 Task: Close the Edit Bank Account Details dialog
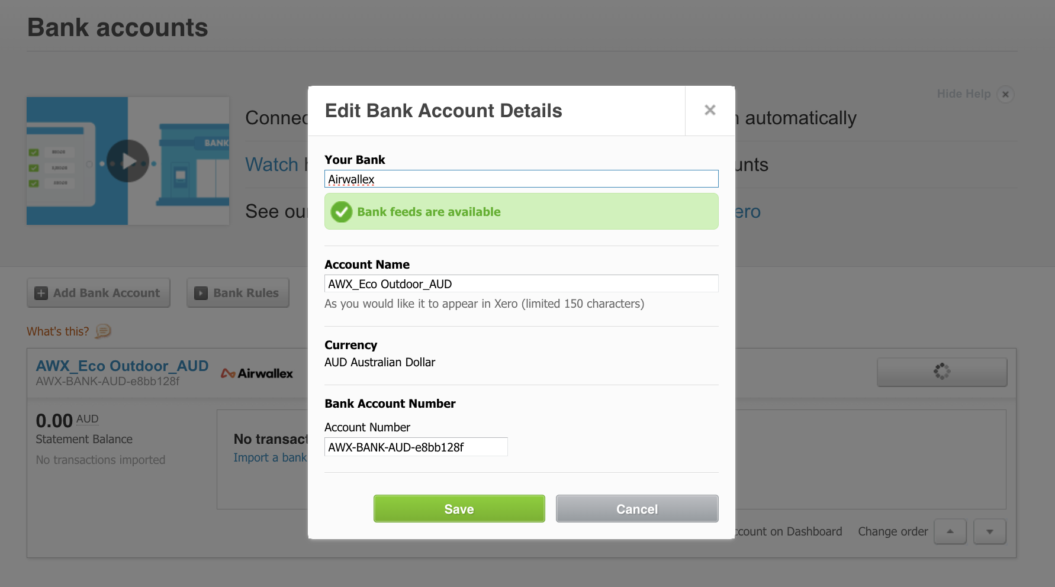(710, 110)
